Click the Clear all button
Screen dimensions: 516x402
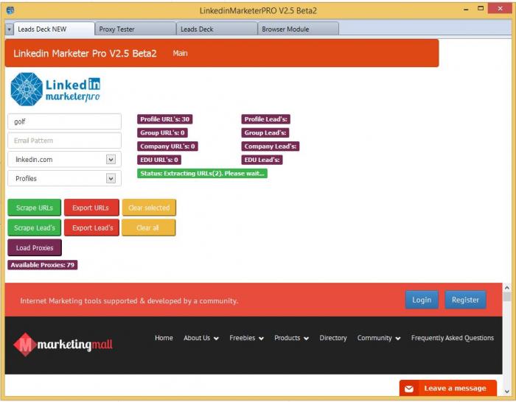[x=148, y=228]
